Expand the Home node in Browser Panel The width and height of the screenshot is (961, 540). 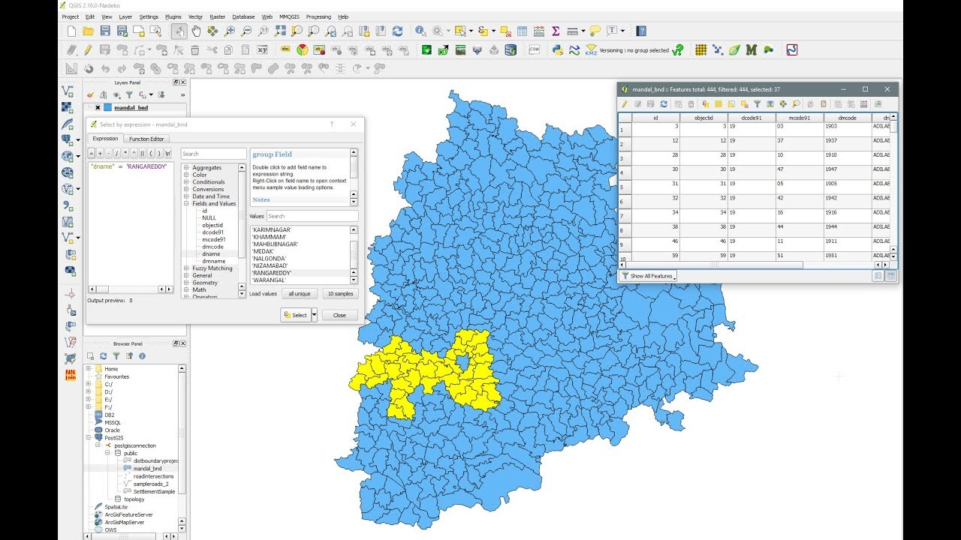[x=89, y=369]
